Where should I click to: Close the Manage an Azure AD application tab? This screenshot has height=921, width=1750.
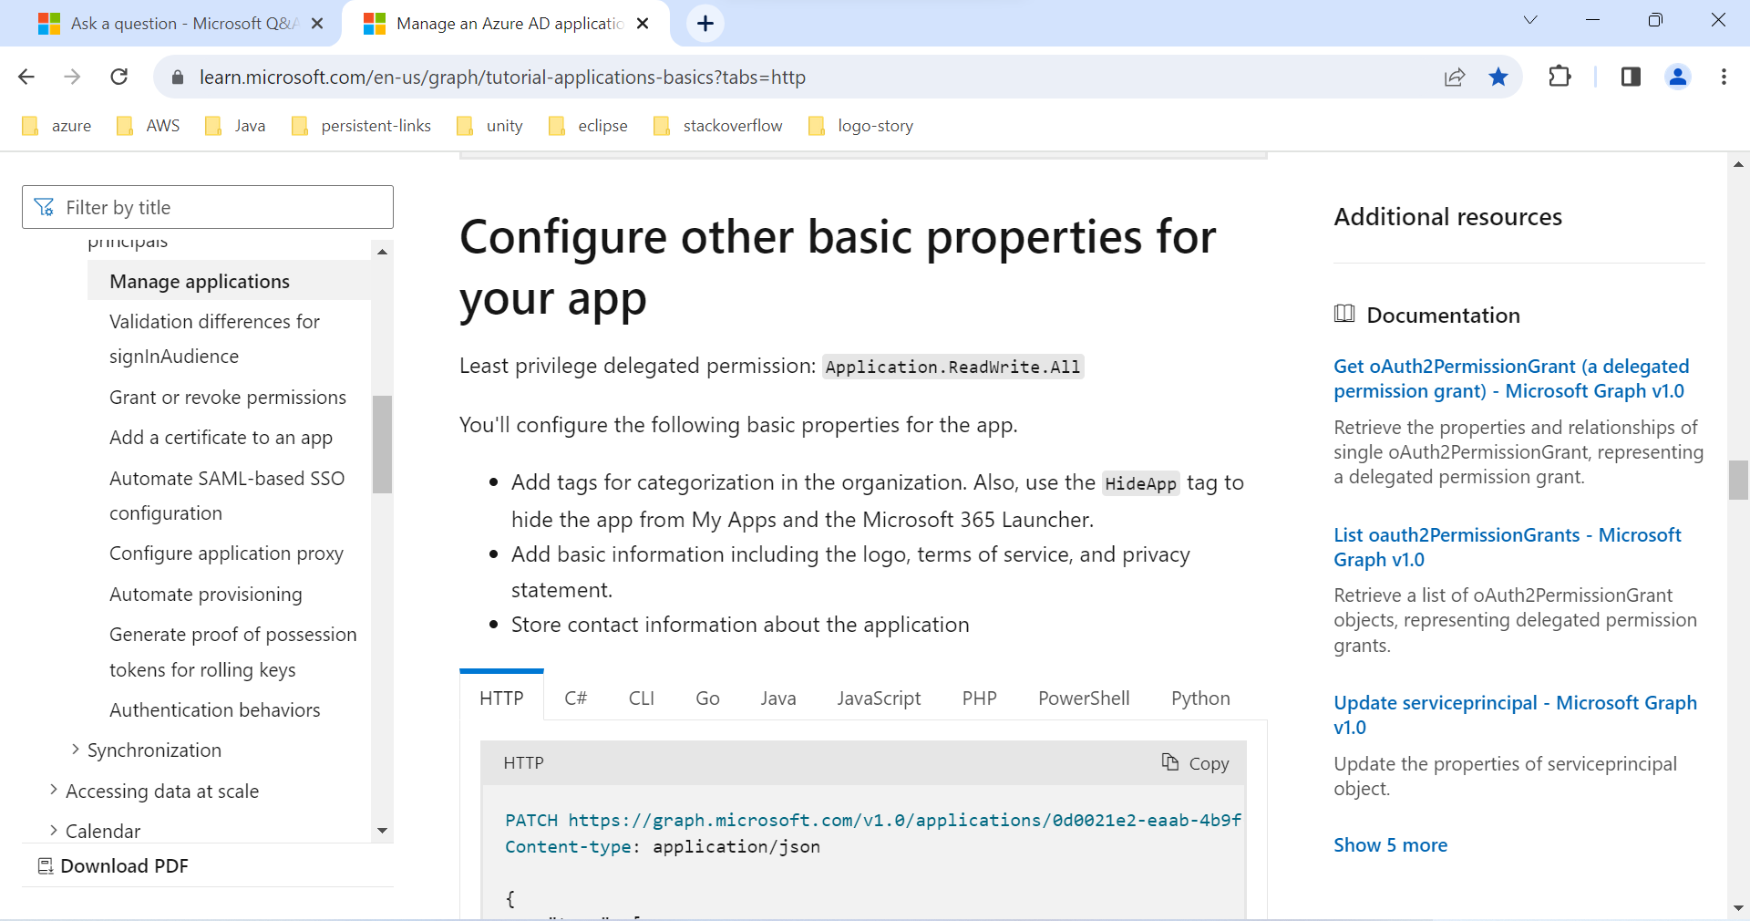click(643, 24)
